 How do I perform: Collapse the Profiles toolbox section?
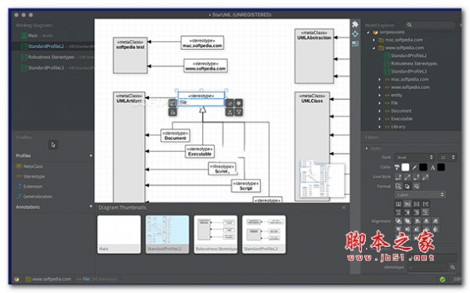coord(91,155)
